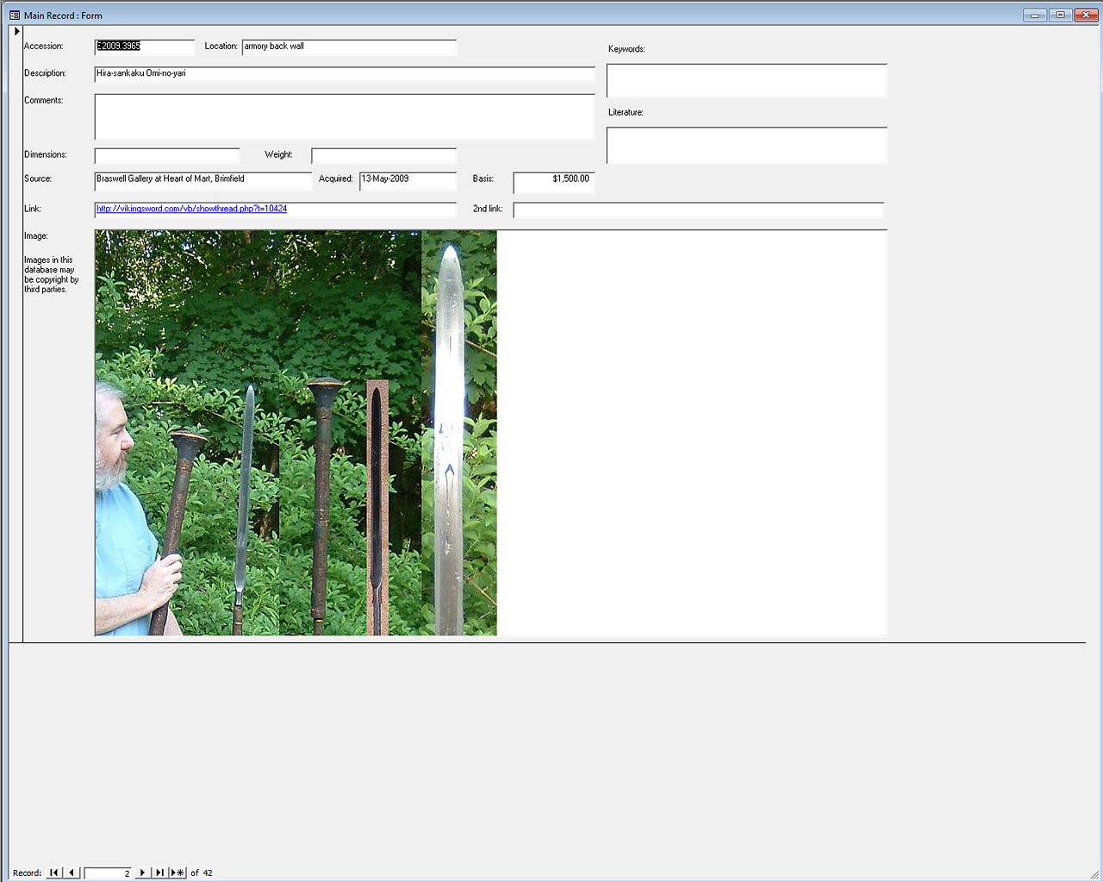Go to first record button

(x=54, y=873)
